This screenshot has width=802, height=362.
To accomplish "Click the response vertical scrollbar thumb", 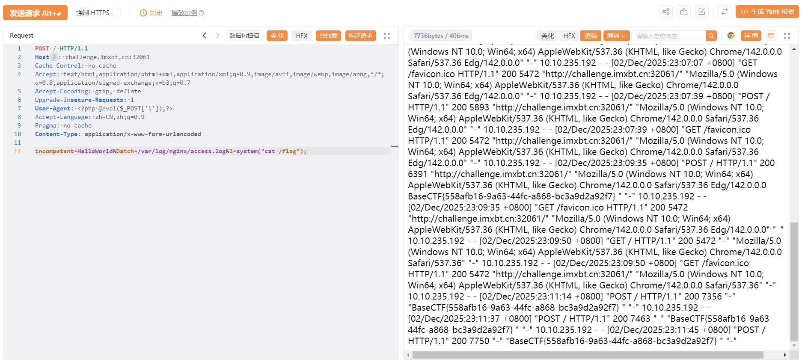I will click(794, 282).
